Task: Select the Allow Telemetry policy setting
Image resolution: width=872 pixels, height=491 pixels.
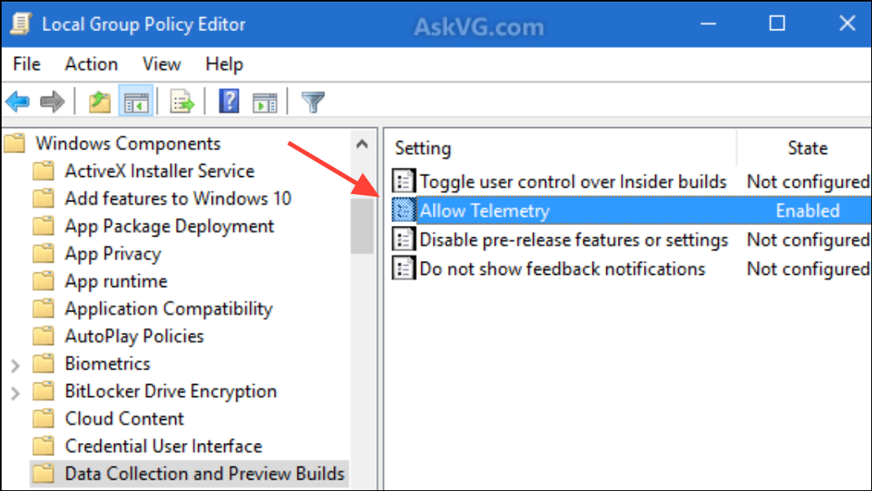Action: (x=484, y=210)
